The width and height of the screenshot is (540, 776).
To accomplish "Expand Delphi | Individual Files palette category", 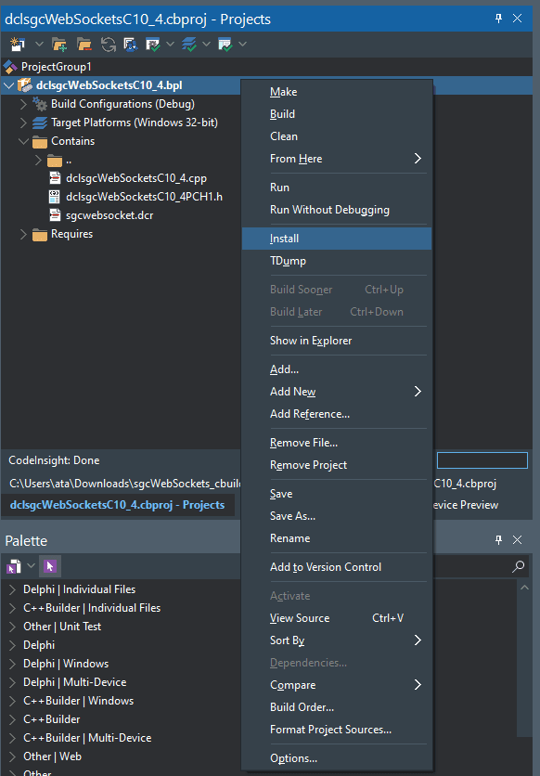I will tap(13, 589).
